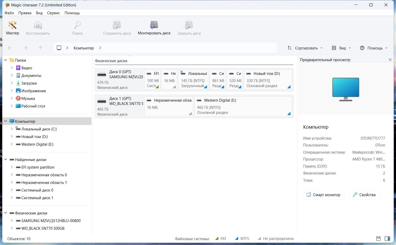Launch the Мастер wizard tool
Viewport: 396px width, 245px height.
[x=12, y=28]
